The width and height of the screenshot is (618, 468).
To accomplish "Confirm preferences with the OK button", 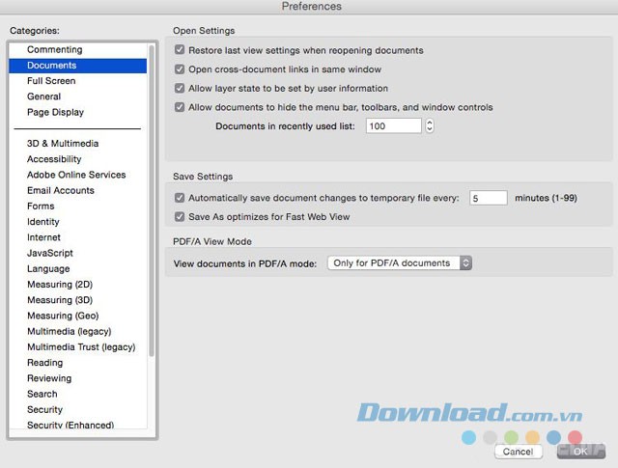I will click(580, 451).
